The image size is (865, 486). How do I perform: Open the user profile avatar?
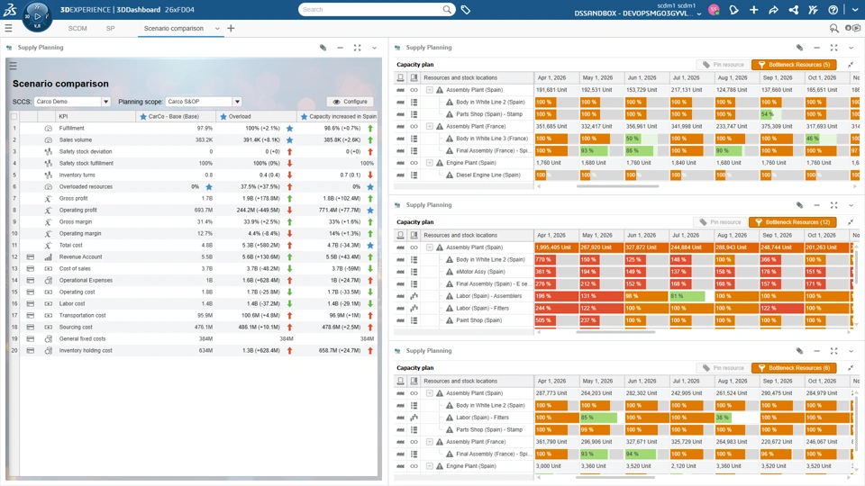714,9
